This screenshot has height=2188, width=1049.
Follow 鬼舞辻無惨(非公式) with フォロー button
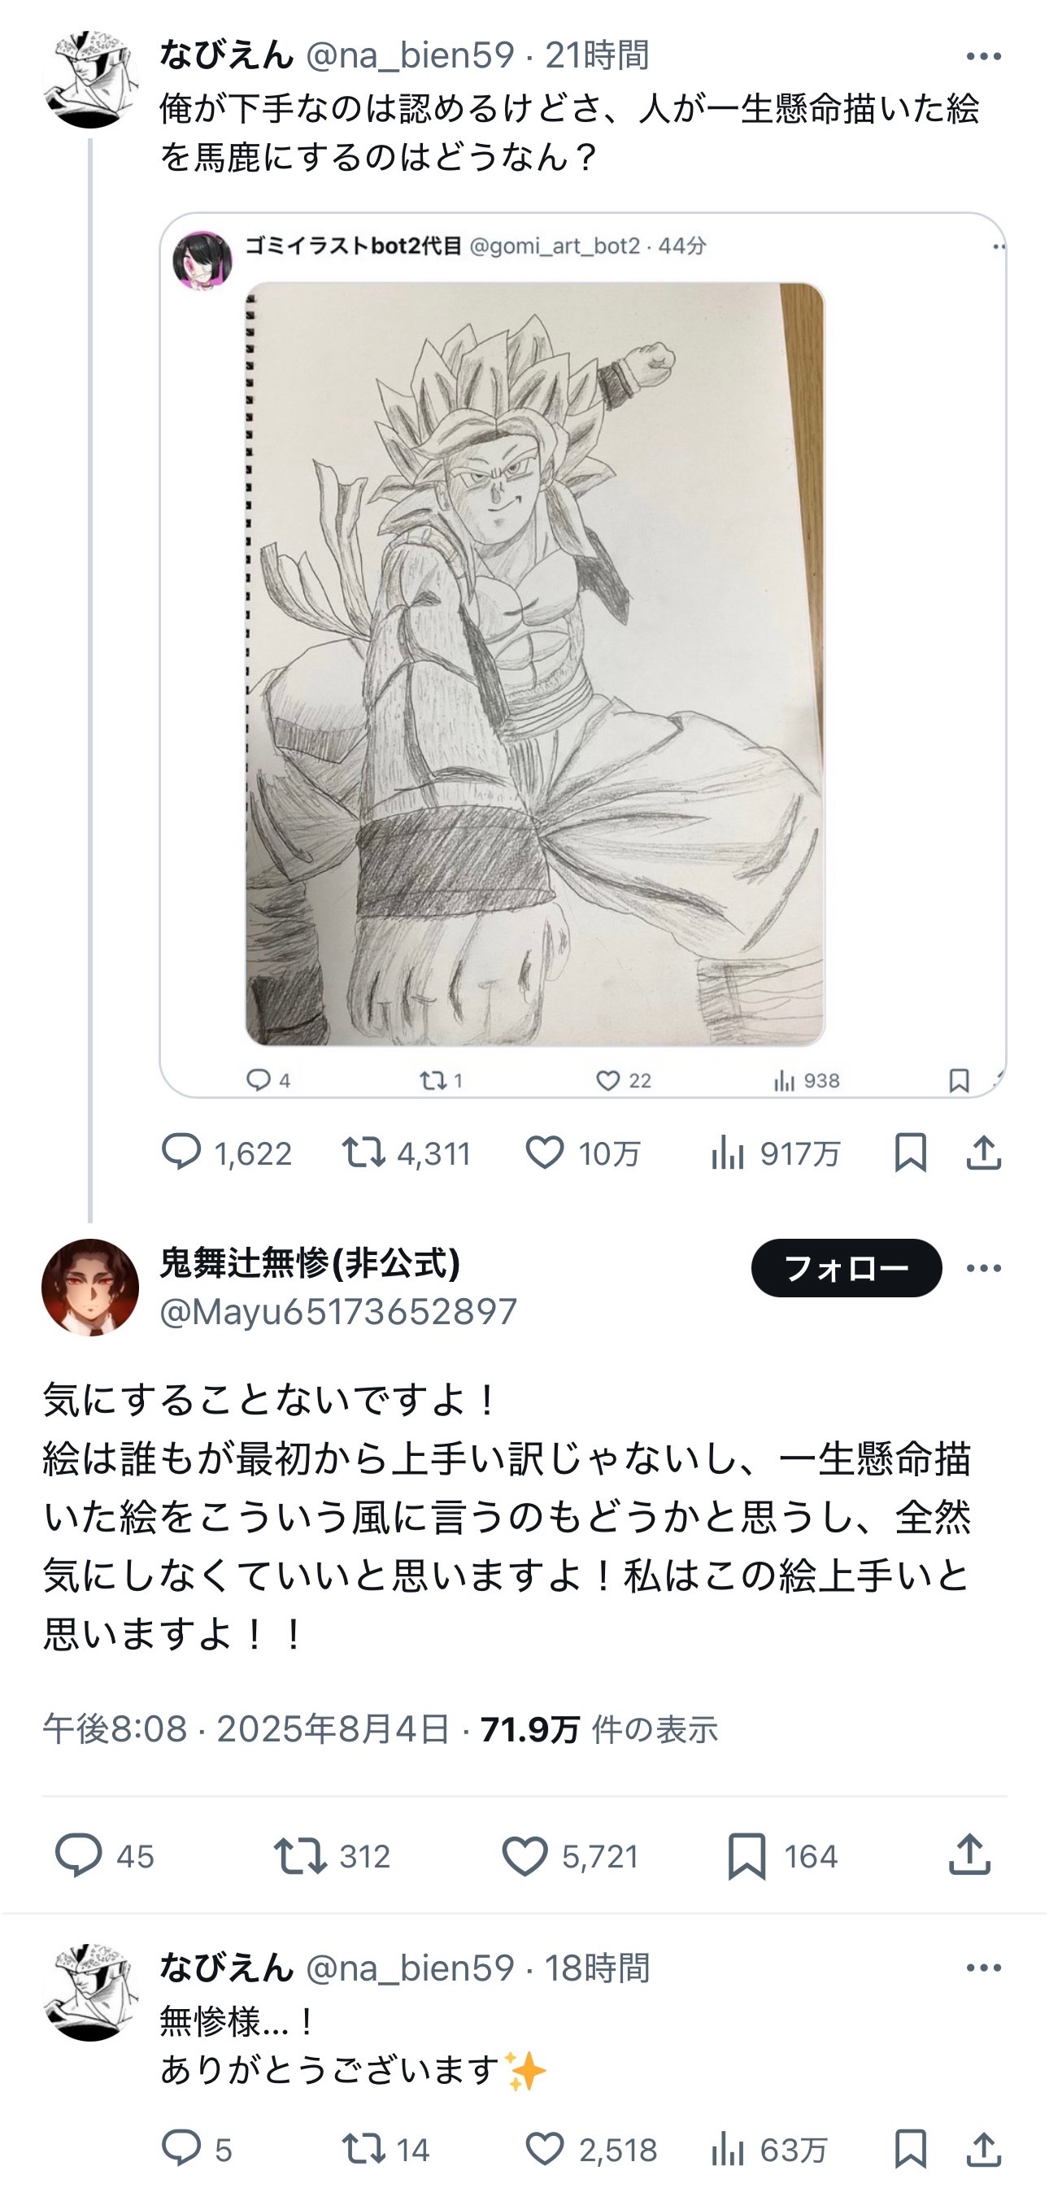click(x=846, y=1267)
